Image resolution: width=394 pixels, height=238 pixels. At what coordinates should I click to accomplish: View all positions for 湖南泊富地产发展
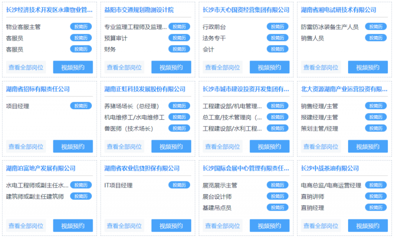[26, 225]
